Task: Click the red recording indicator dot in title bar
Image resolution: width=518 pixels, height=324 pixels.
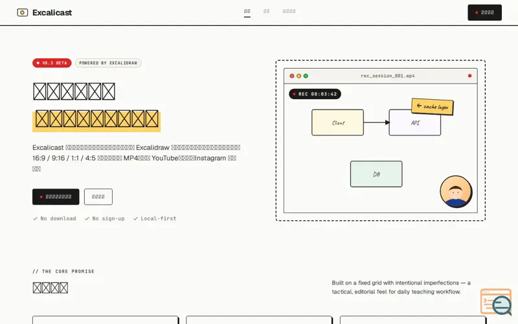Action: tap(469, 76)
